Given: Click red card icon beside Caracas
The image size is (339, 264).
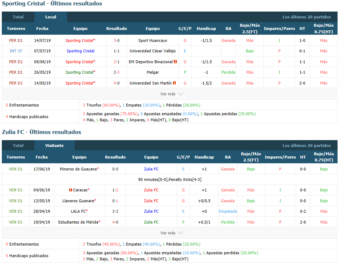Looking at the screenshot, I should click(70, 190).
